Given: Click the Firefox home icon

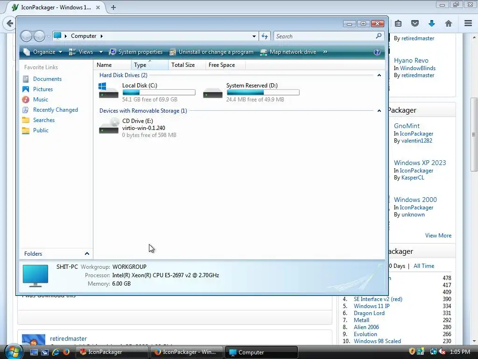Looking at the screenshot, I should pos(449,23).
